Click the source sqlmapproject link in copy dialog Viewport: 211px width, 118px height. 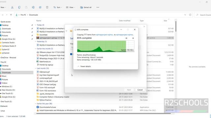click(x=105, y=35)
